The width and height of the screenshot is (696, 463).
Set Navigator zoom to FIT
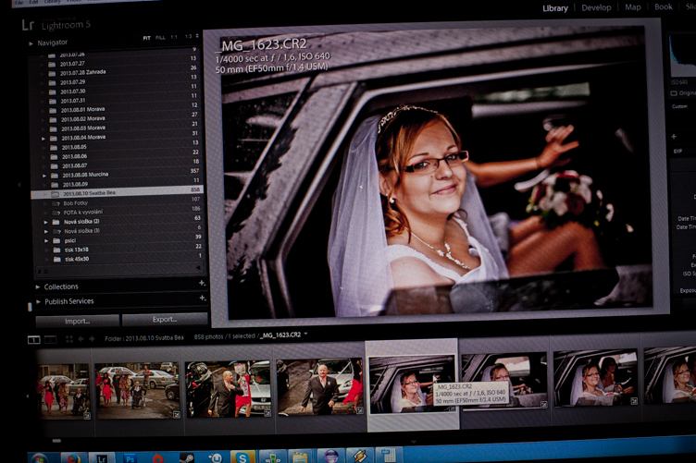tap(146, 38)
